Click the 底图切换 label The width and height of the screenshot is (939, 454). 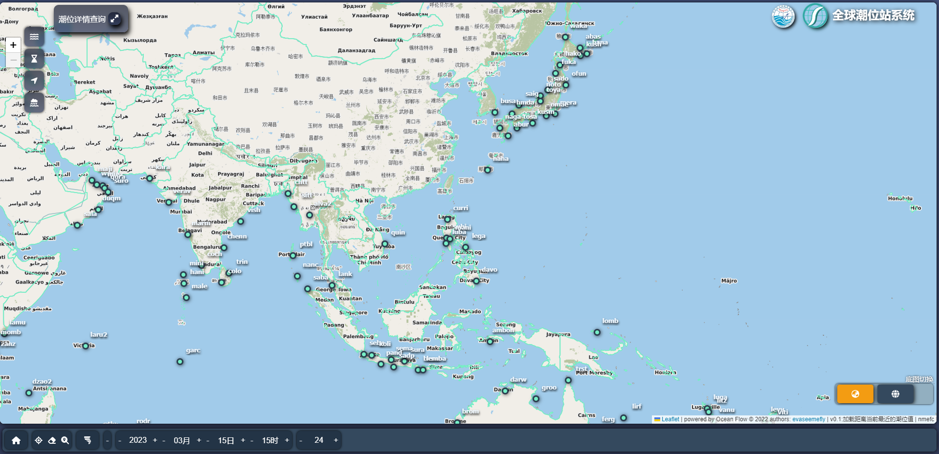pyautogui.click(x=919, y=379)
